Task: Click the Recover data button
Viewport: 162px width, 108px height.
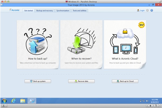Action: coord(82,81)
